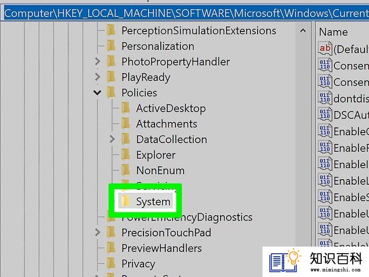This screenshot has width=369, height=277.
Task: Click the NonEnum folder icon
Action: click(x=126, y=170)
